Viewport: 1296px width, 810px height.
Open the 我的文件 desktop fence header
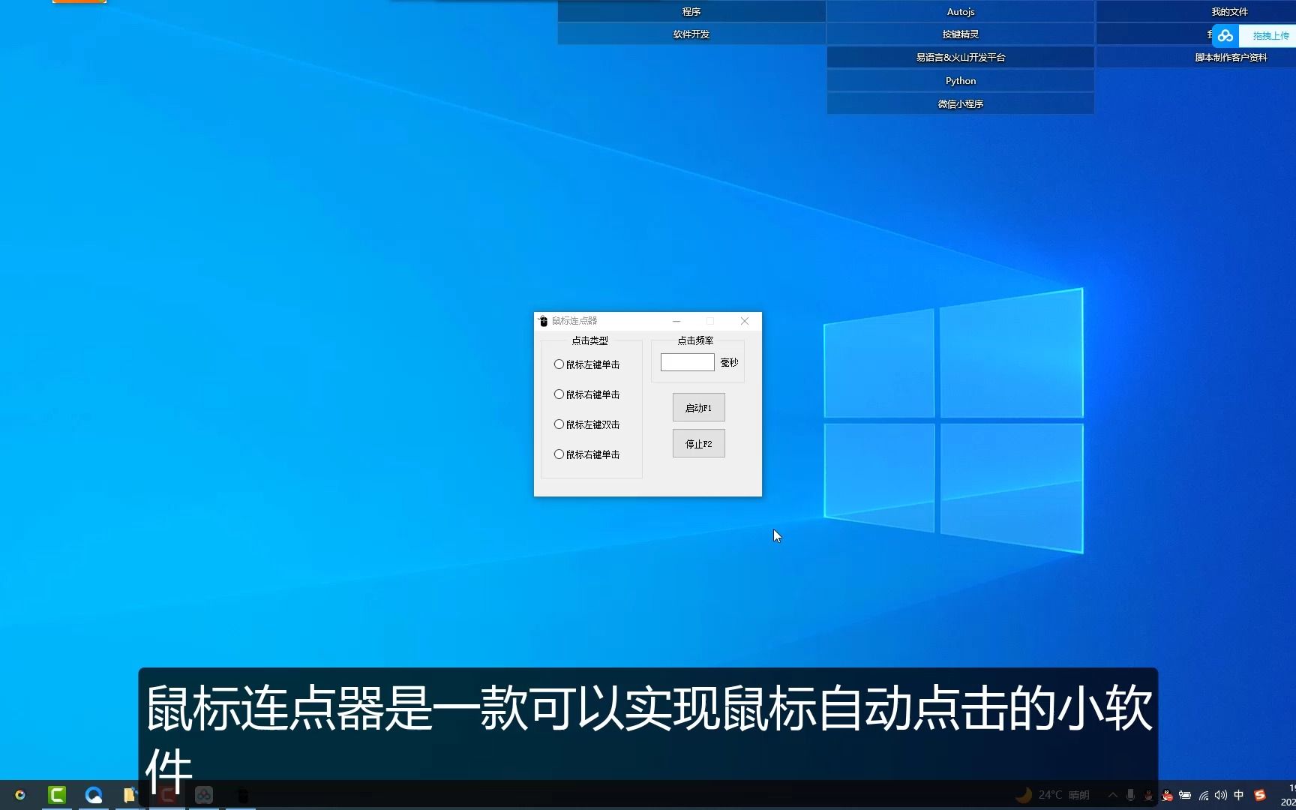click(1196, 11)
